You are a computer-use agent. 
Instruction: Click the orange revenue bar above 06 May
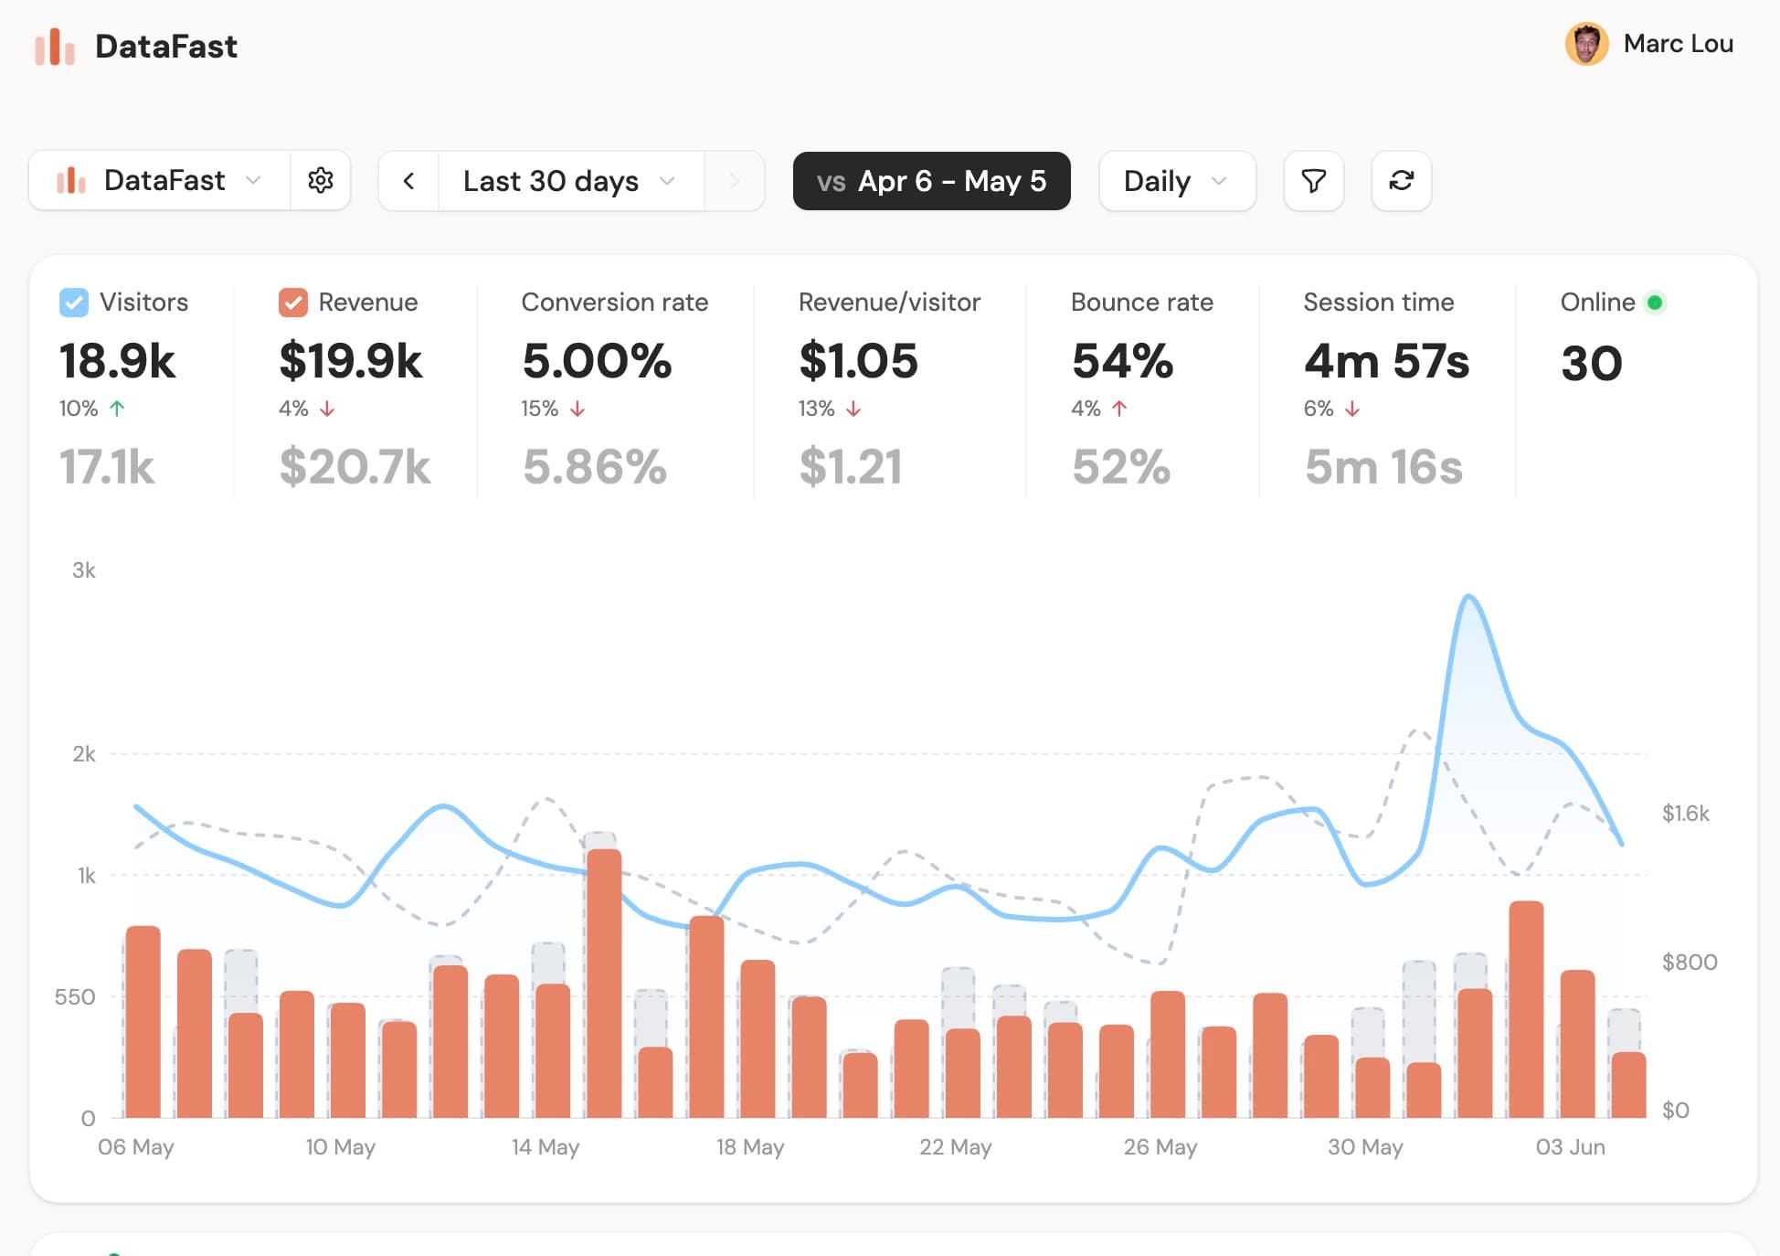(143, 1022)
